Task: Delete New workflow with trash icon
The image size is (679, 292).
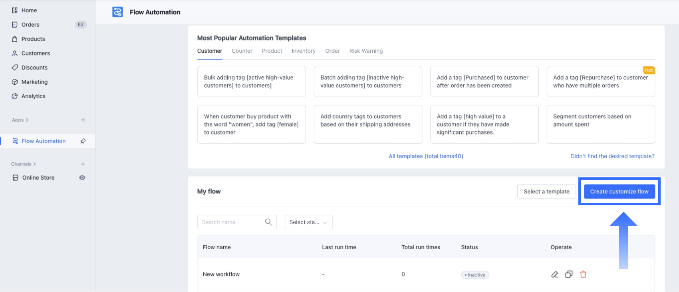Action: (x=583, y=274)
